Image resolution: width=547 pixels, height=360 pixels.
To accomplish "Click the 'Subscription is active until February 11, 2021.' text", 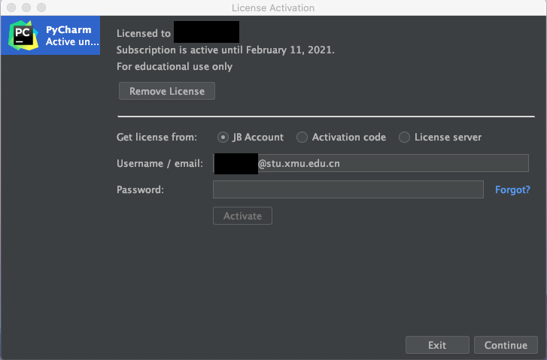I will (226, 50).
